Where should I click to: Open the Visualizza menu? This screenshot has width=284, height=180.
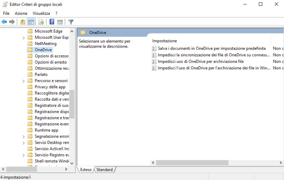pyautogui.click(x=42, y=13)
